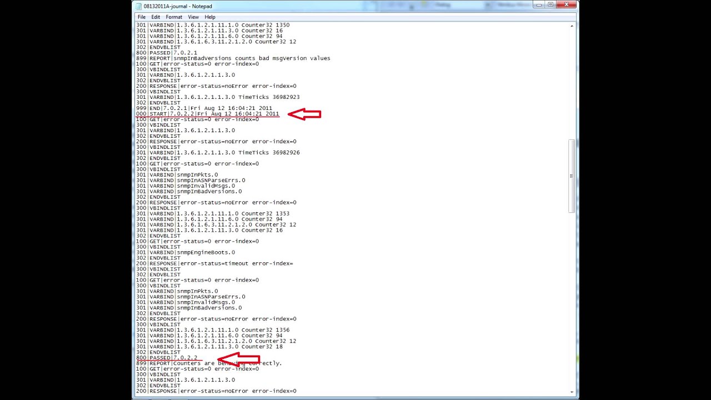
Task: Click the line with 'Counter32 1353'
Action: click(x=213, y=213)
